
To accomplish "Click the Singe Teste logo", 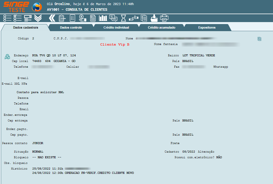I will point(16,7).
